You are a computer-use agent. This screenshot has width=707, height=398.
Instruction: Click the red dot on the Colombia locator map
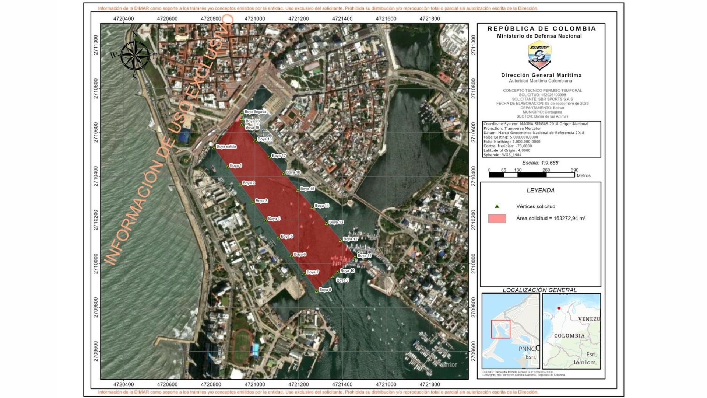coord(559,308)
